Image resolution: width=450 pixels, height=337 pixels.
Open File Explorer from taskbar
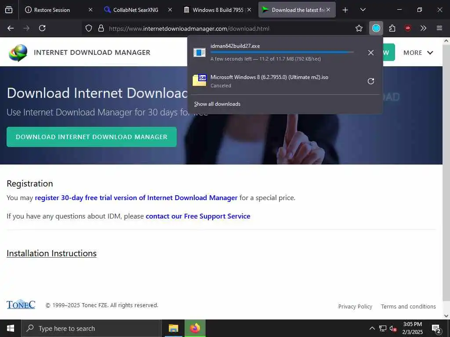click(173, 328)
